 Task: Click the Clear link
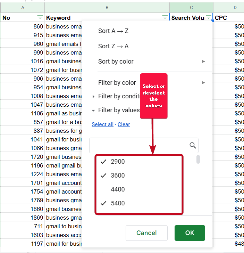(124, 124)
